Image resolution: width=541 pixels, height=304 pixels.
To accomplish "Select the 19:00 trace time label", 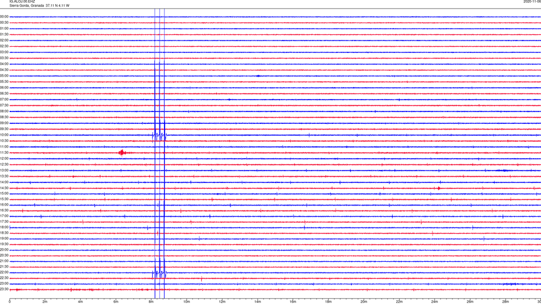I will (4, 239).
